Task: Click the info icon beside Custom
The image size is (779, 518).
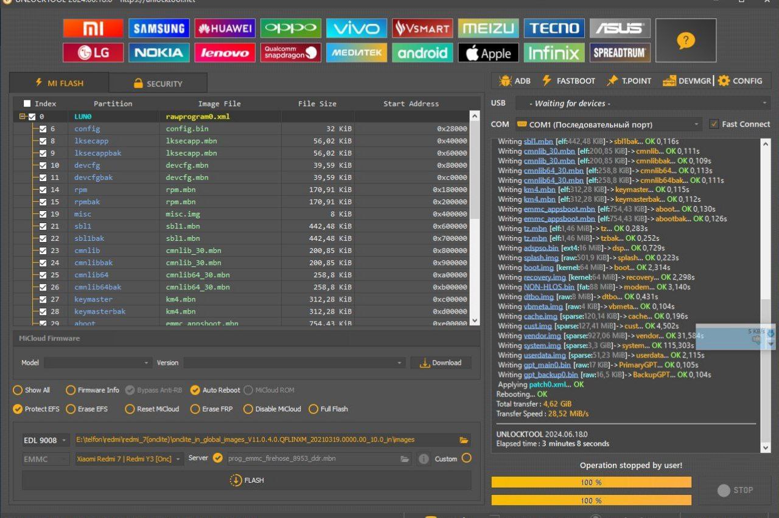Action: [x=424, y=459]
